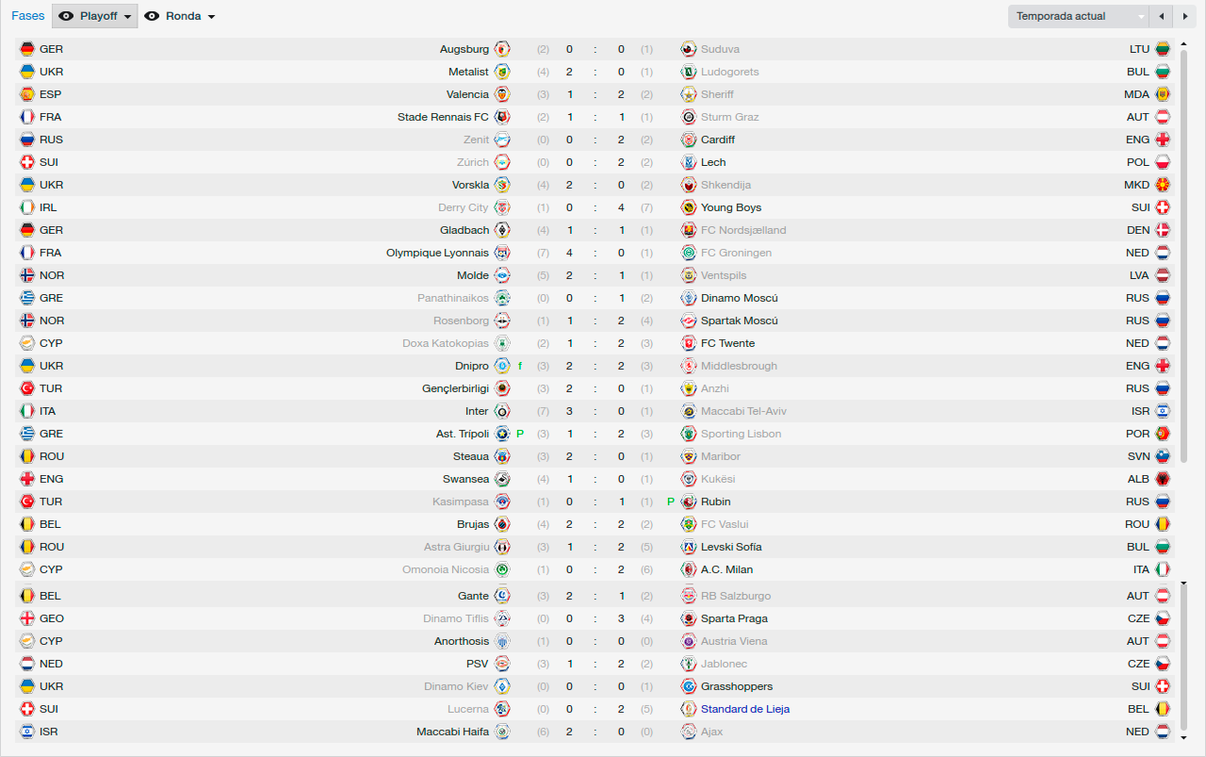Open the Standard de Lieja link
The image size is (1206, 757).
pyautogui.click(x=745, y=709)
